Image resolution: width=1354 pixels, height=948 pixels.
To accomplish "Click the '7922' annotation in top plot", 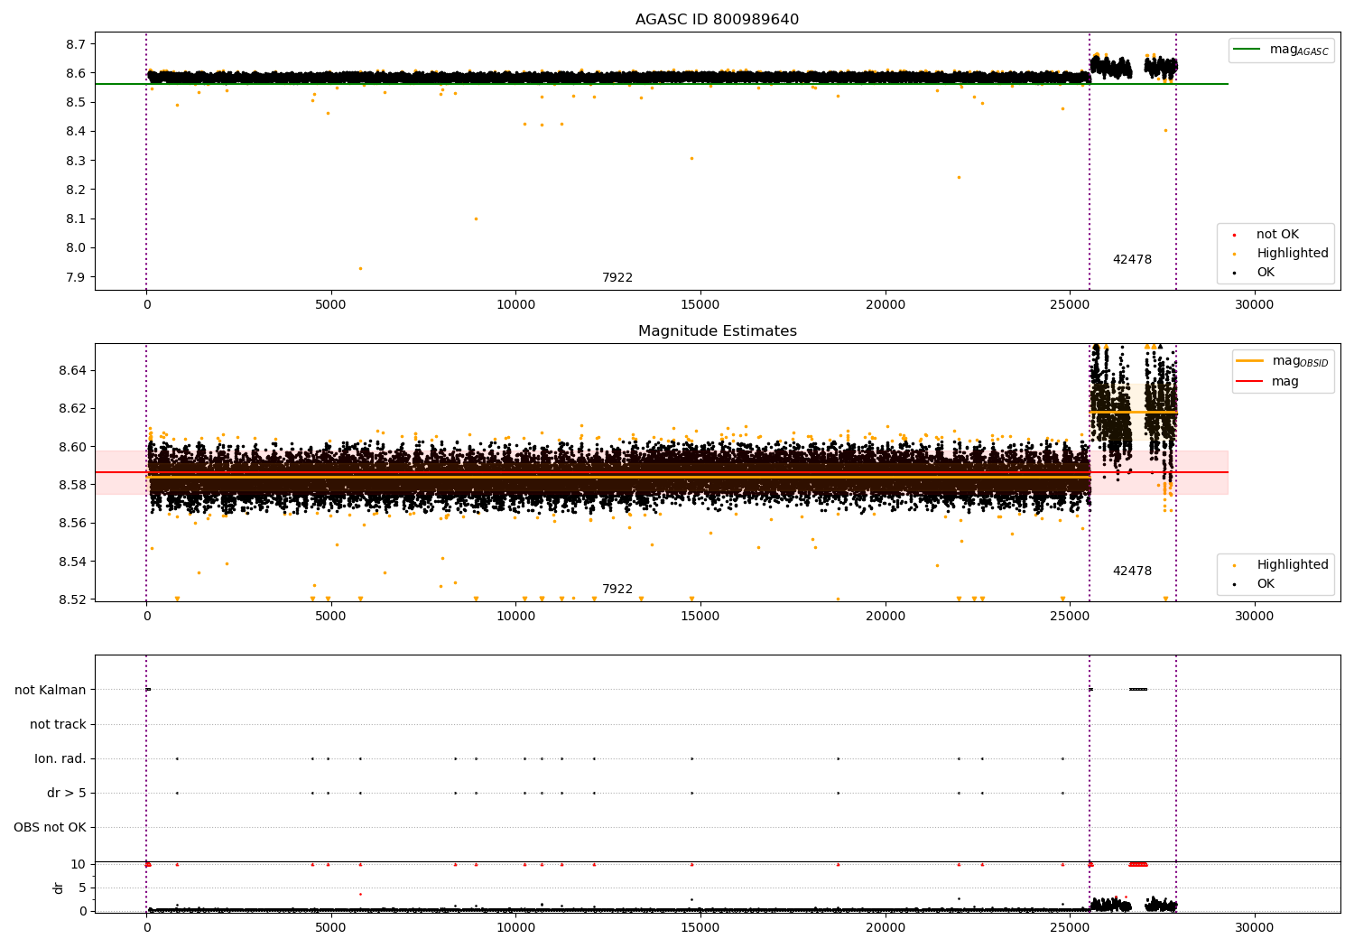I will (617, 278).
